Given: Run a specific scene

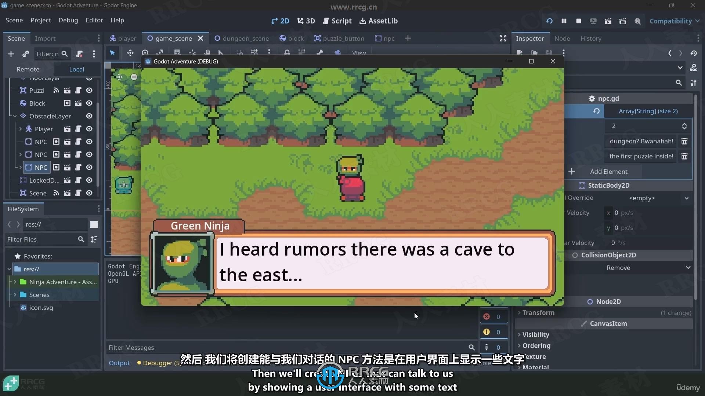Looking at the screenshot, I should pos(623,21).
